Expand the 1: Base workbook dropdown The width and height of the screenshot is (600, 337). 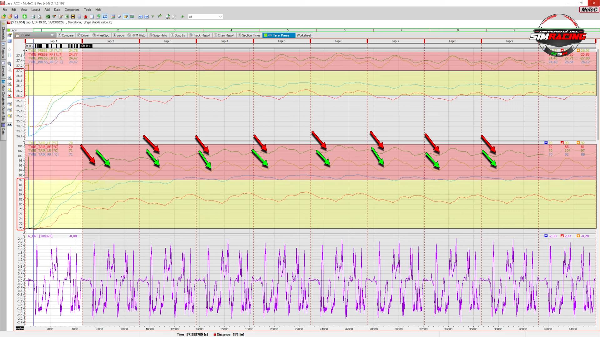(x=52, y=35)
